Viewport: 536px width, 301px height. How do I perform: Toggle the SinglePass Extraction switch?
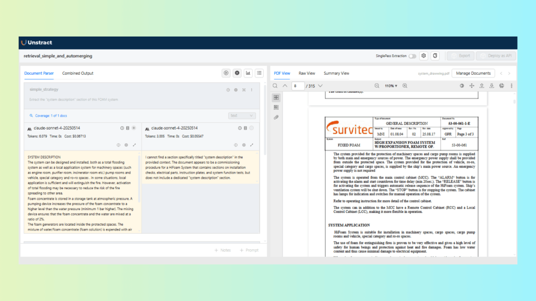coord(412,56)
